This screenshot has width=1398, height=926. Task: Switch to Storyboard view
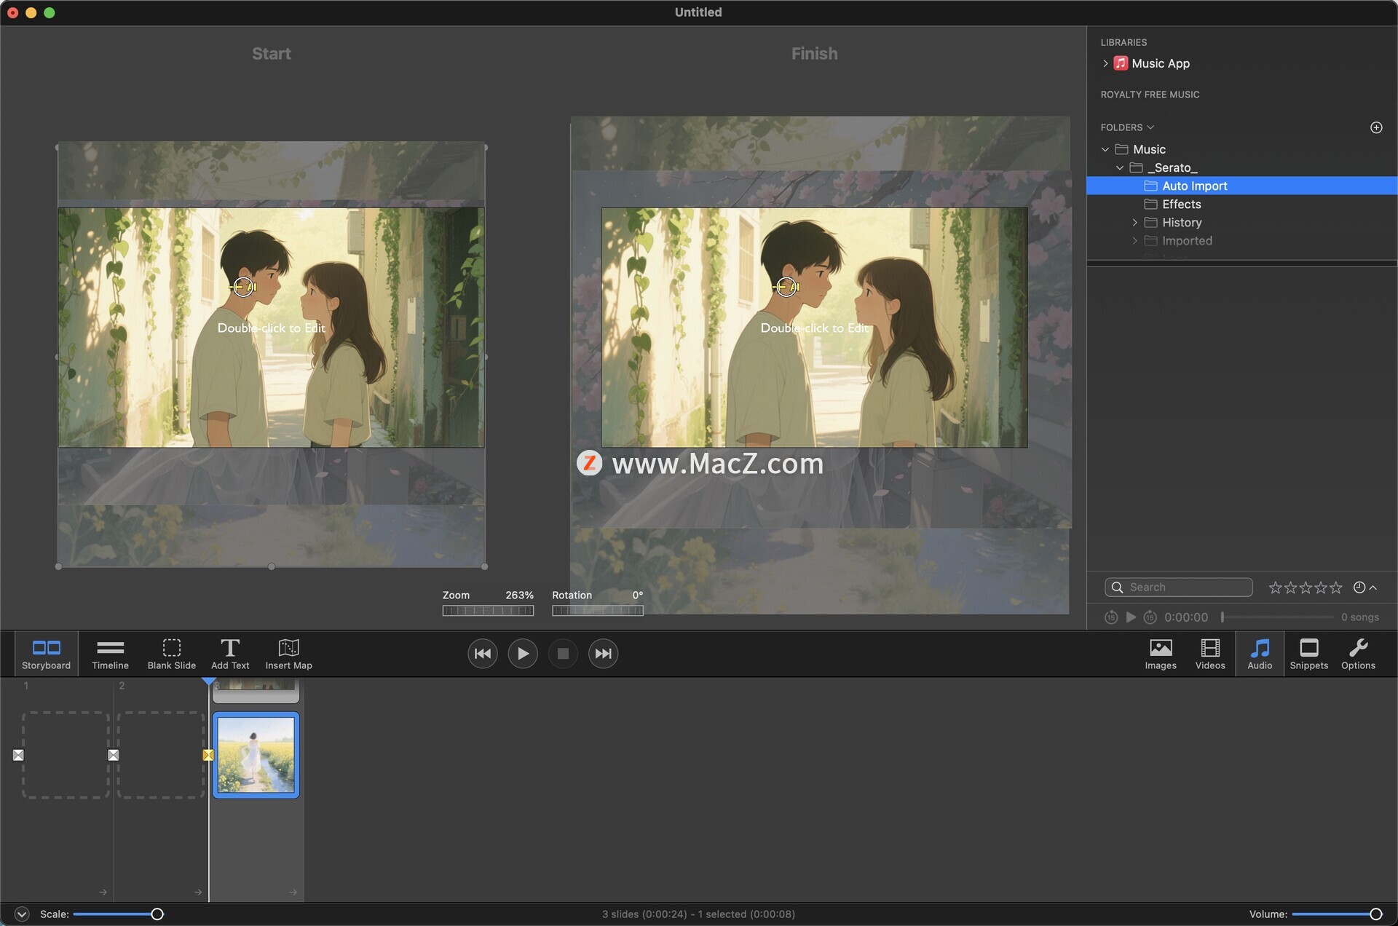point(47,654)
